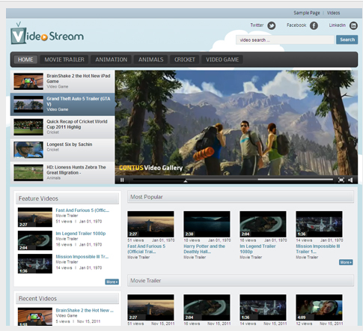Click the Twitter text link
The image size is (363, 331).
(x=257, y=25)
